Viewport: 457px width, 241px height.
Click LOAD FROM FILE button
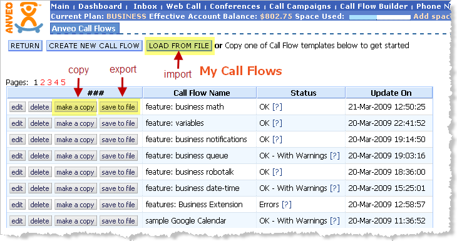(x=179, y=46)
